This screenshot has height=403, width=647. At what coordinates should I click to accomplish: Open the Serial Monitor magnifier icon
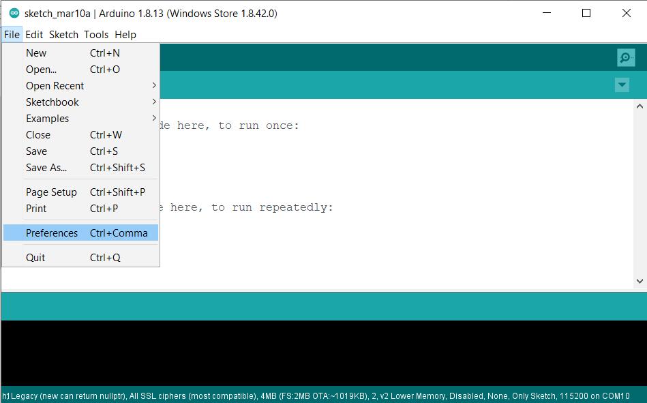pyautogui.click(x=626, y=57)
